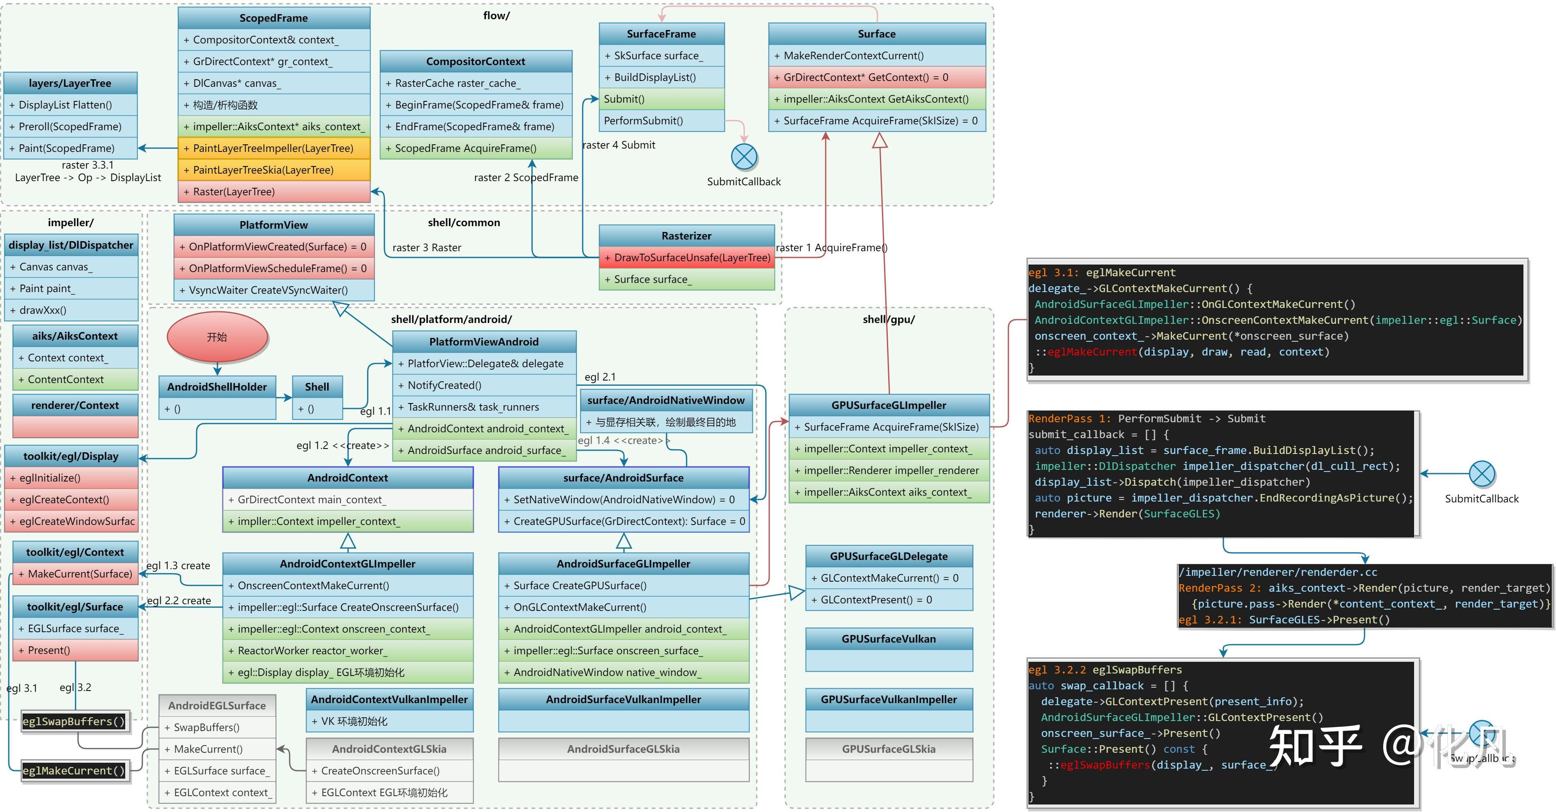
Task: Click the AndroidContext class header
Action: click(348, 477)
